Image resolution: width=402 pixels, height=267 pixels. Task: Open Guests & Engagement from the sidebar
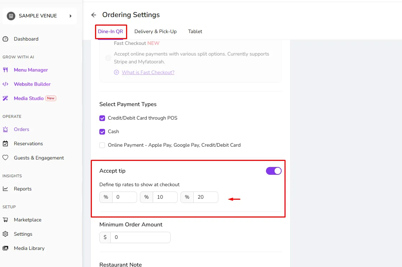(39, 158)
